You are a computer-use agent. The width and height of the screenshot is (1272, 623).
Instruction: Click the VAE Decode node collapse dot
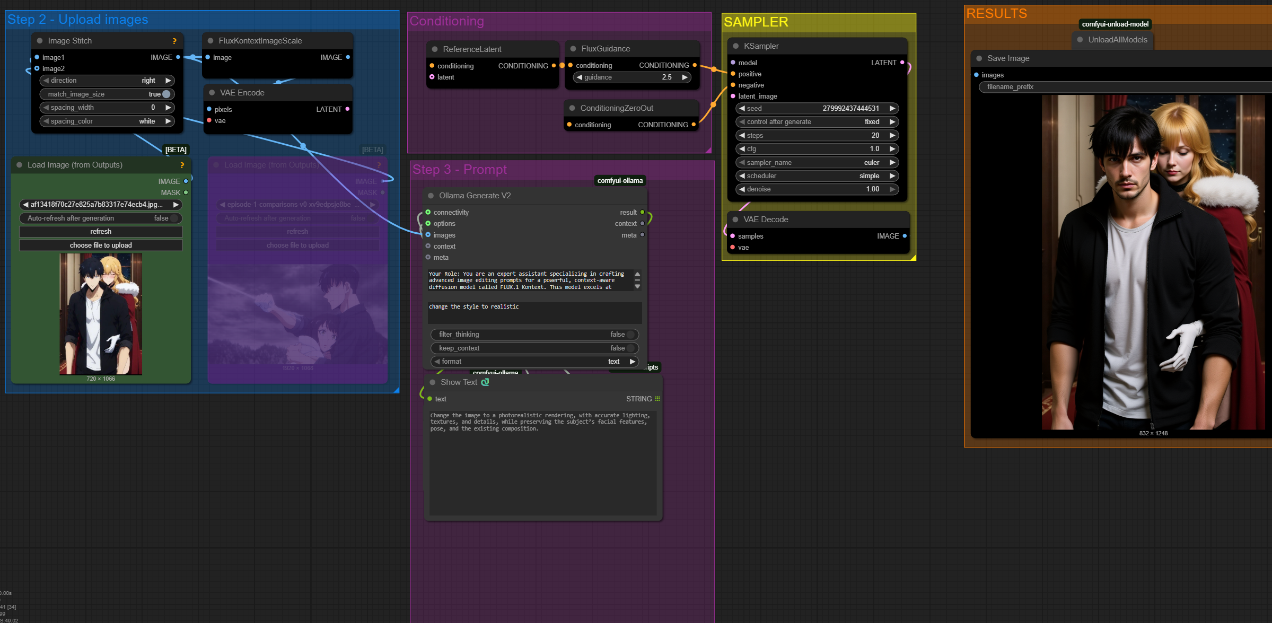point(735,220)
